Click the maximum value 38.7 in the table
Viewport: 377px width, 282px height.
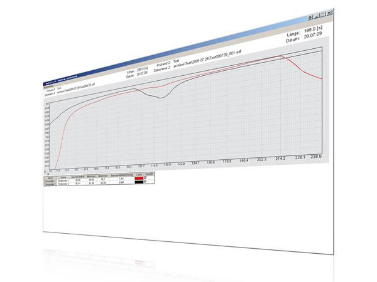103,179
